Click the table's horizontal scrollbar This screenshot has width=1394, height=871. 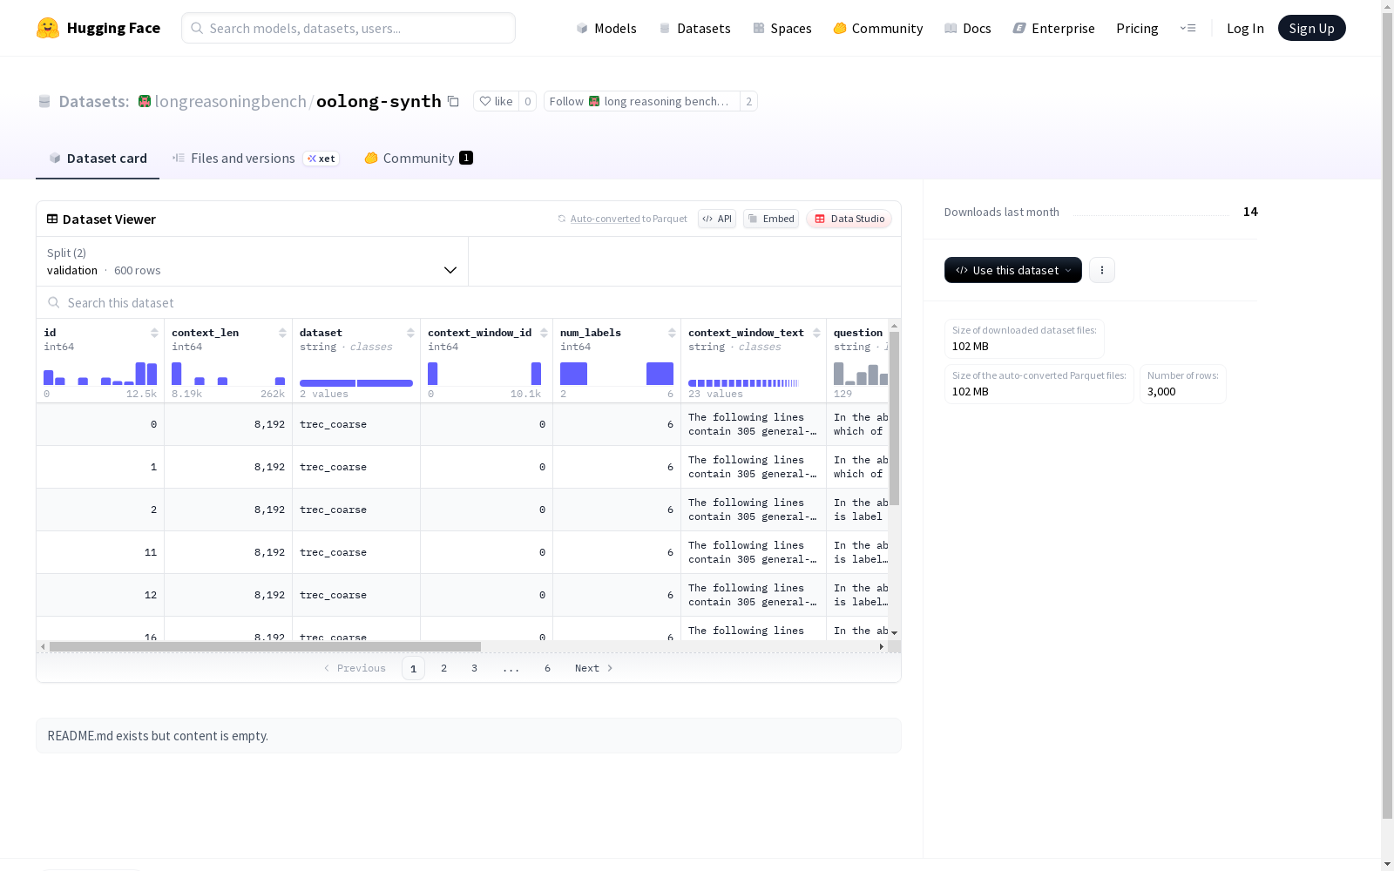pos(265,646)
